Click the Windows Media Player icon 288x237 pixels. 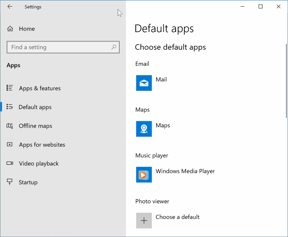[x=144, y=175]
